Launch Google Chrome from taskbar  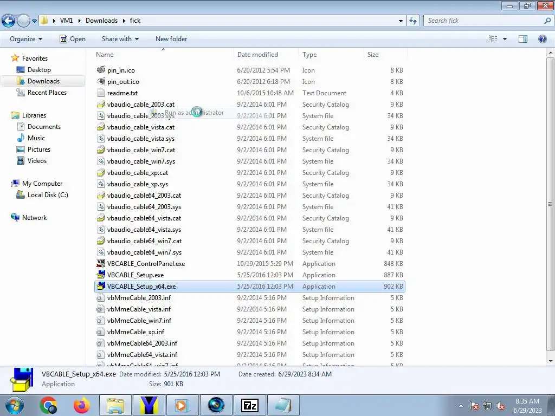(48, 405)
